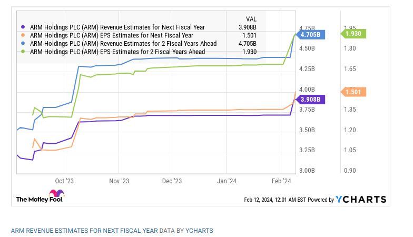Click green dot for EPS 2 Fiscal Years Ahead

click(23, 52)
